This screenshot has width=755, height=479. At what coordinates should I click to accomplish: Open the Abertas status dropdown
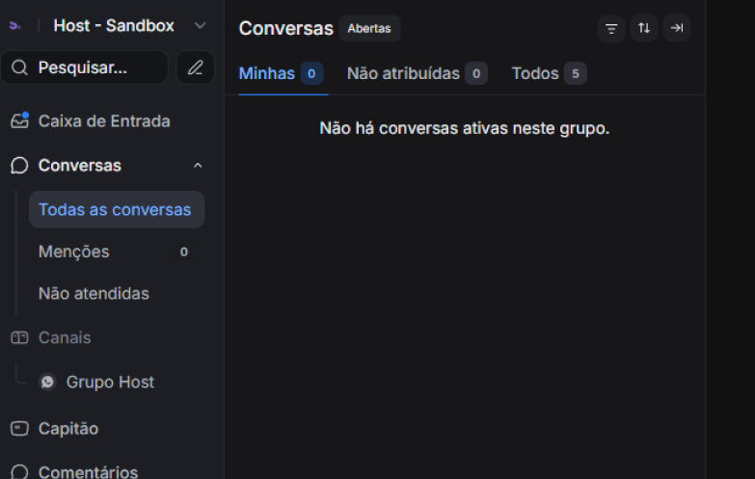click(x=369, y=29)
